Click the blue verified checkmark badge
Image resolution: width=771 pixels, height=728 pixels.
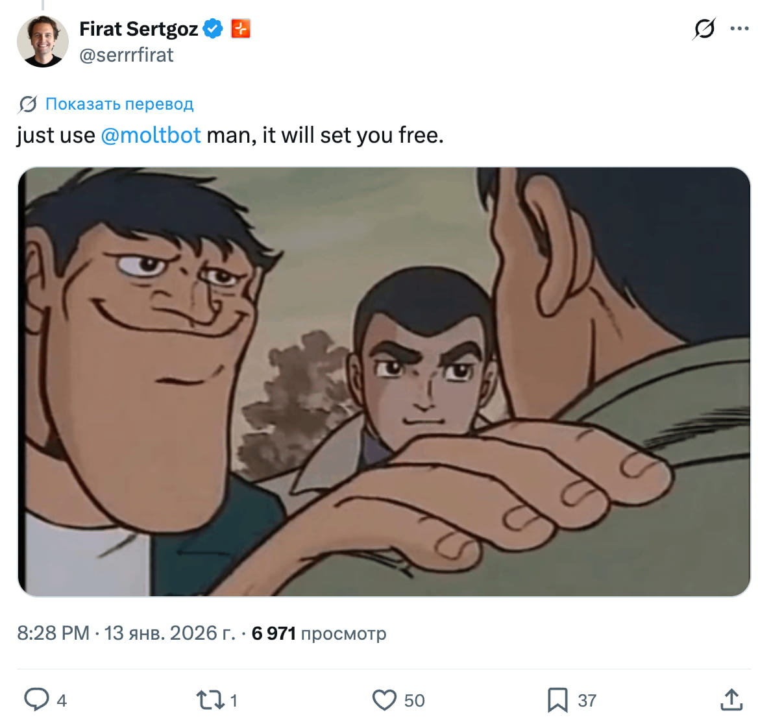tap(212, 29)
